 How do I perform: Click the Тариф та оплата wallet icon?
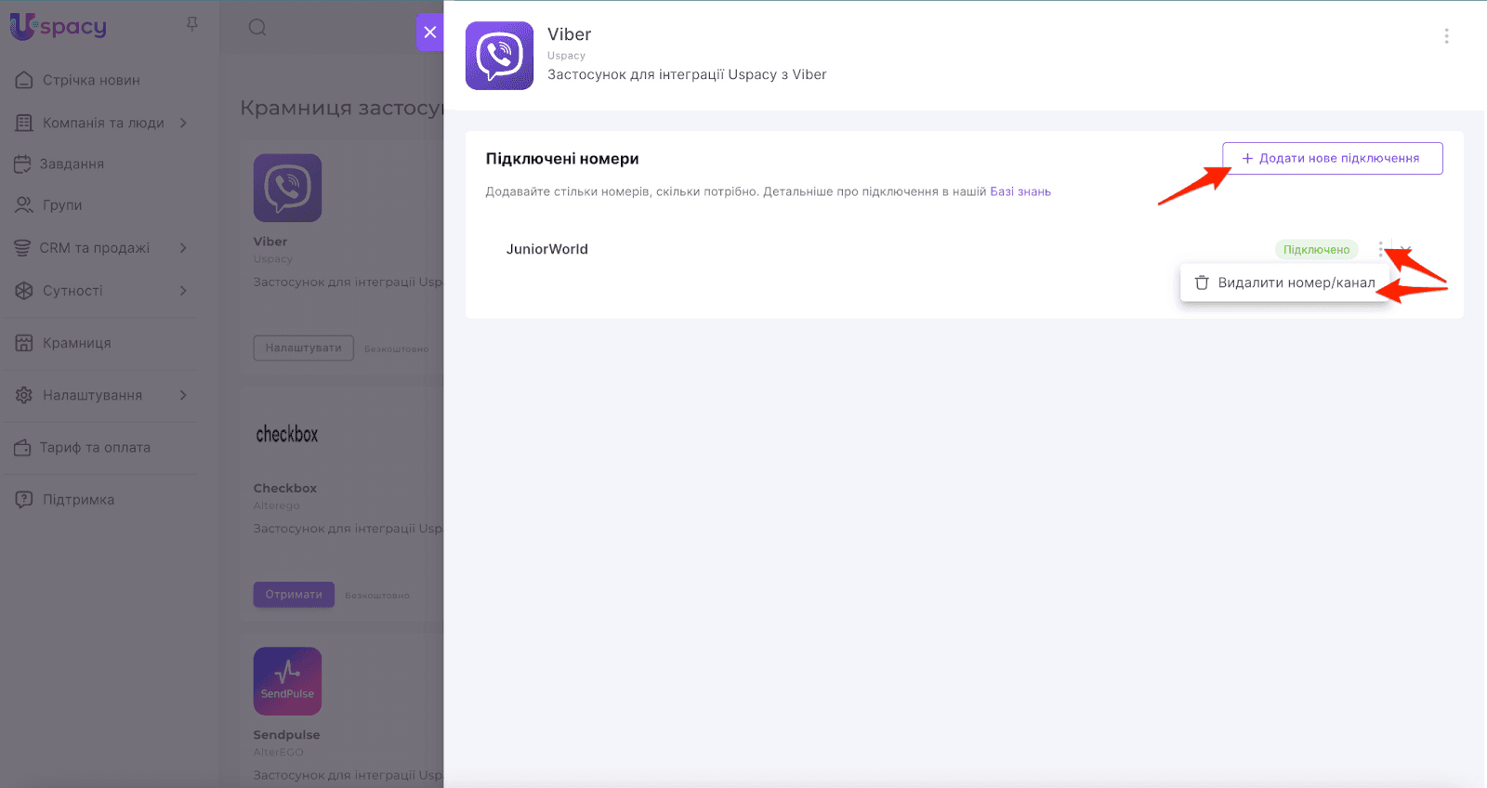pyautogui.click(x=22, y=447)
